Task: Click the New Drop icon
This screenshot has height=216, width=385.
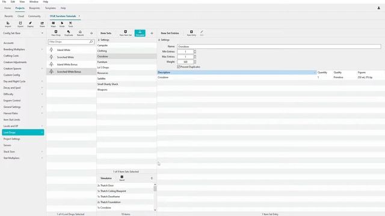Action: (56, 33)
